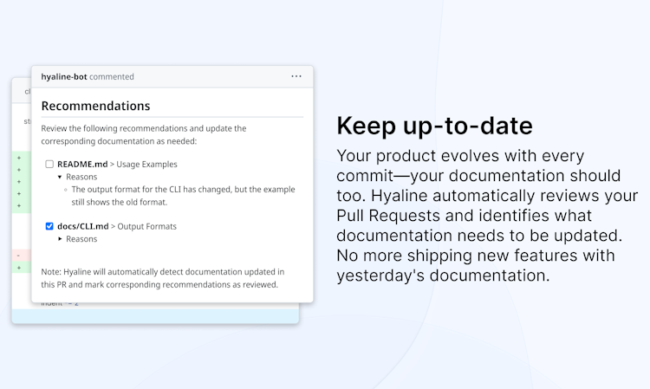
Task: Click the Recommendations heading
Action: pos(95,106)
